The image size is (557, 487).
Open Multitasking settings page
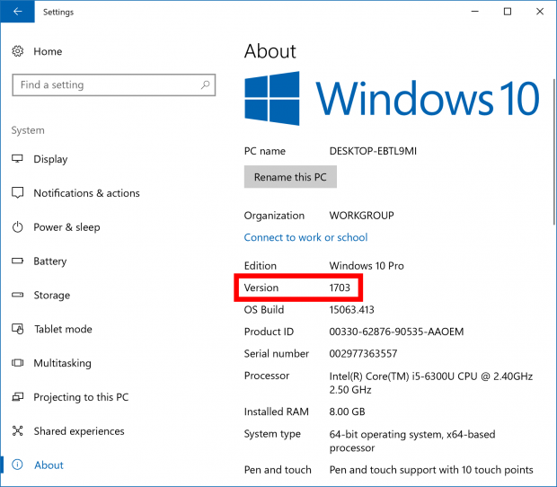pyautogui.click(x=63, y=363)
